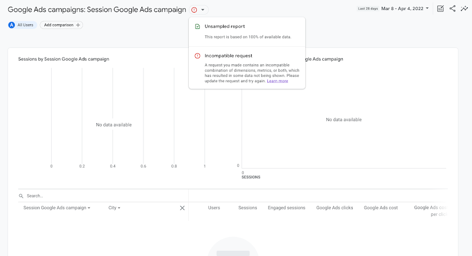472x256 pixels.
Task: Click the red data quality warning icon
Action: [194, 10]
